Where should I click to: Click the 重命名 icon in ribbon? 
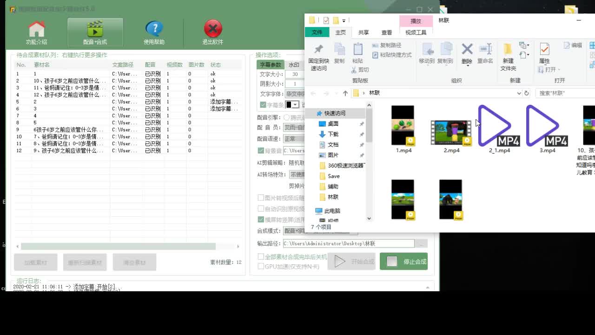coord(485,49)
